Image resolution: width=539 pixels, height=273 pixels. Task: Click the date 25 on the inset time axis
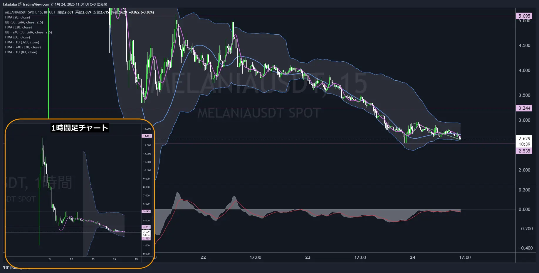[x=136, y=259]
